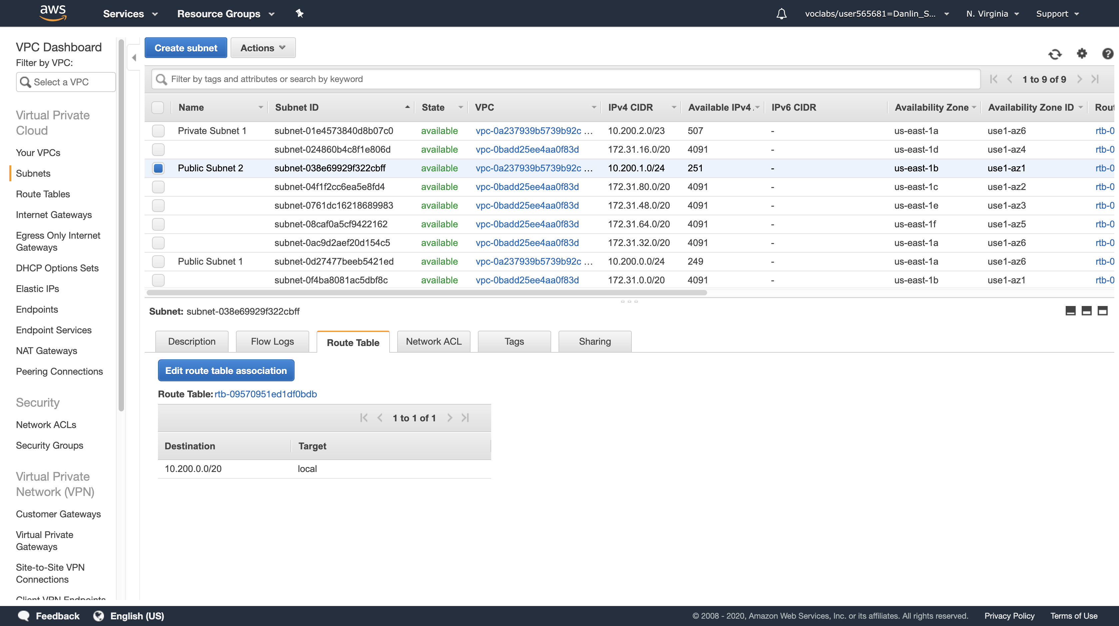
Task: Click the pin shortcut icon in navbar
Action: click(x=299, y=13)
